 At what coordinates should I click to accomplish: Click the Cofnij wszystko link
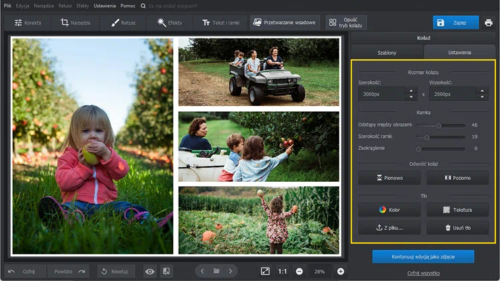pos(423,273)
